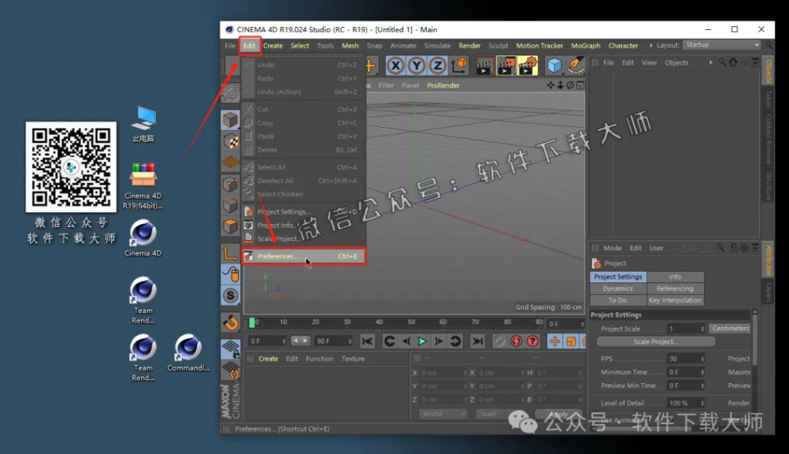Open the Centimeters units dropdown
The height and width of the screenshot is (454, 789).
click(730, 328)
